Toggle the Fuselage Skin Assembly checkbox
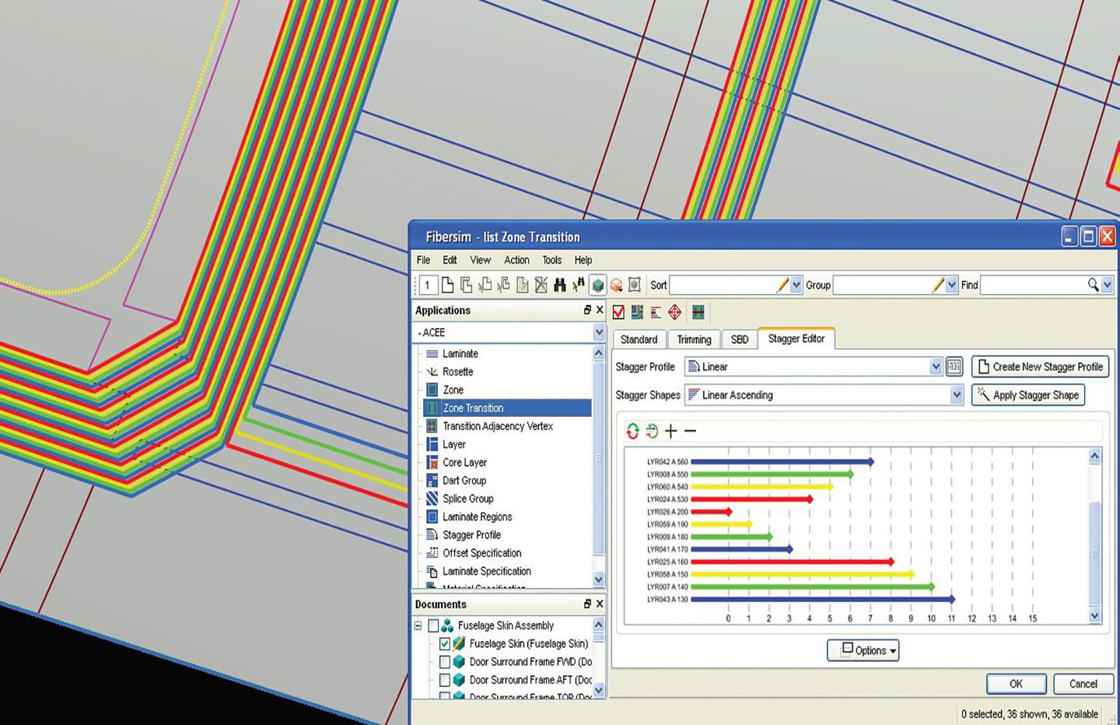1120x725 pixels. (x=434, y=625)
